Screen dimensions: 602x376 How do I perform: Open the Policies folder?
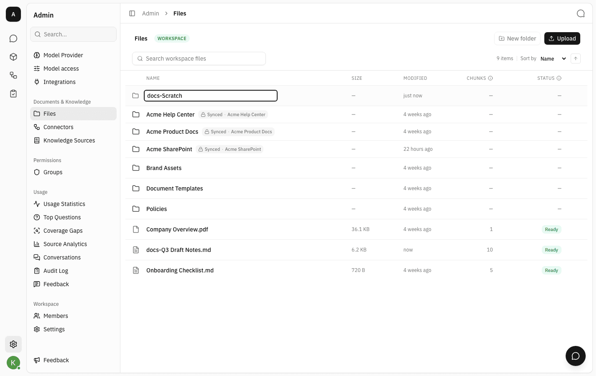click(156, 209)
